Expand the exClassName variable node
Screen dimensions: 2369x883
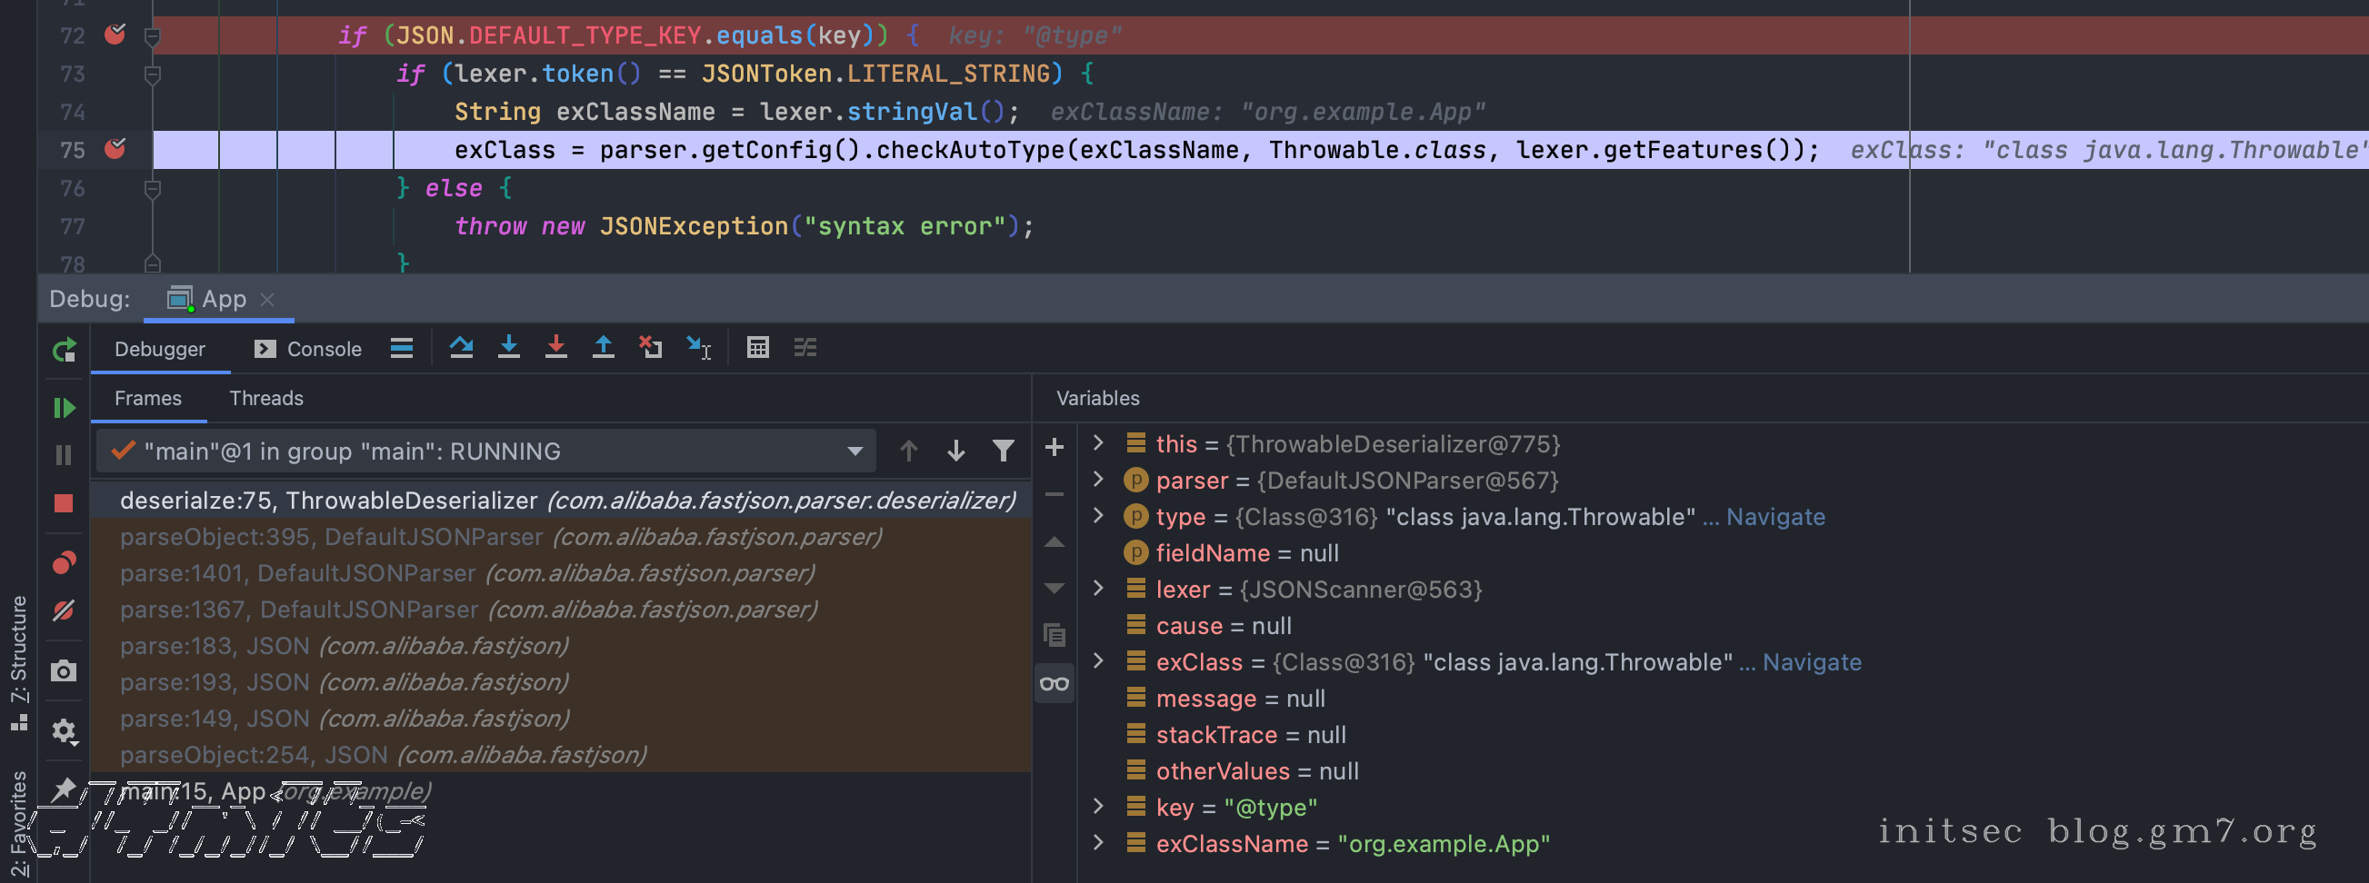click(1098, 842)
